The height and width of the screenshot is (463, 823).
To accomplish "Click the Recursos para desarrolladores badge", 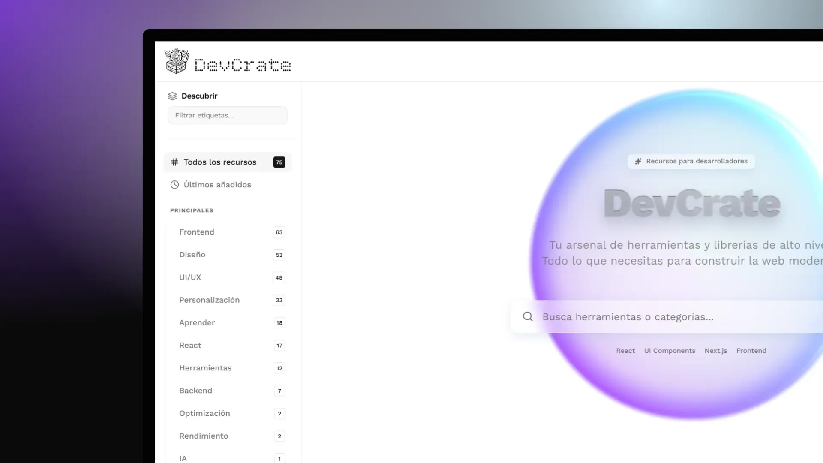I will click(691, 162).
